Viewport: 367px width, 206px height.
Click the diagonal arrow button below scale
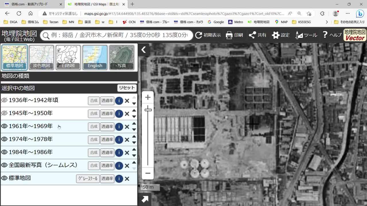(x=145, y=199)
